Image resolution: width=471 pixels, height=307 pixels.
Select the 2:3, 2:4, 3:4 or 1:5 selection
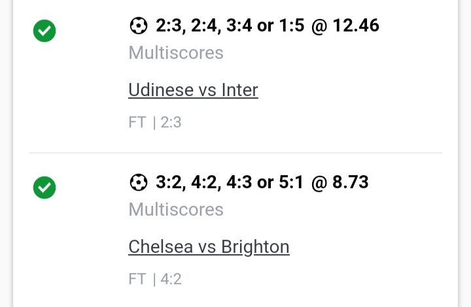coord(230,25)
